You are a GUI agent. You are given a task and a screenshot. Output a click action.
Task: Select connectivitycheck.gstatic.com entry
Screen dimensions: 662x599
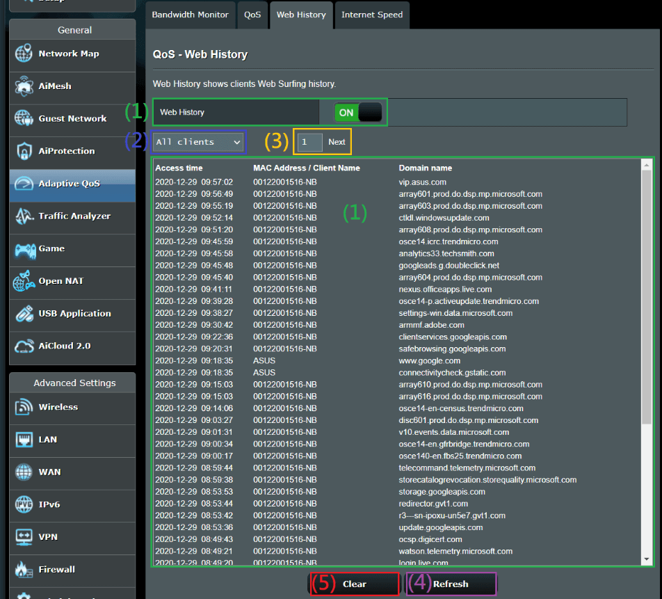click(452, 373)
